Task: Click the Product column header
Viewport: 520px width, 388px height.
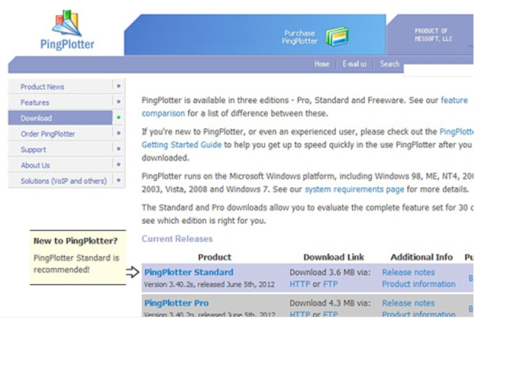Action: click(x=215, y=257)
